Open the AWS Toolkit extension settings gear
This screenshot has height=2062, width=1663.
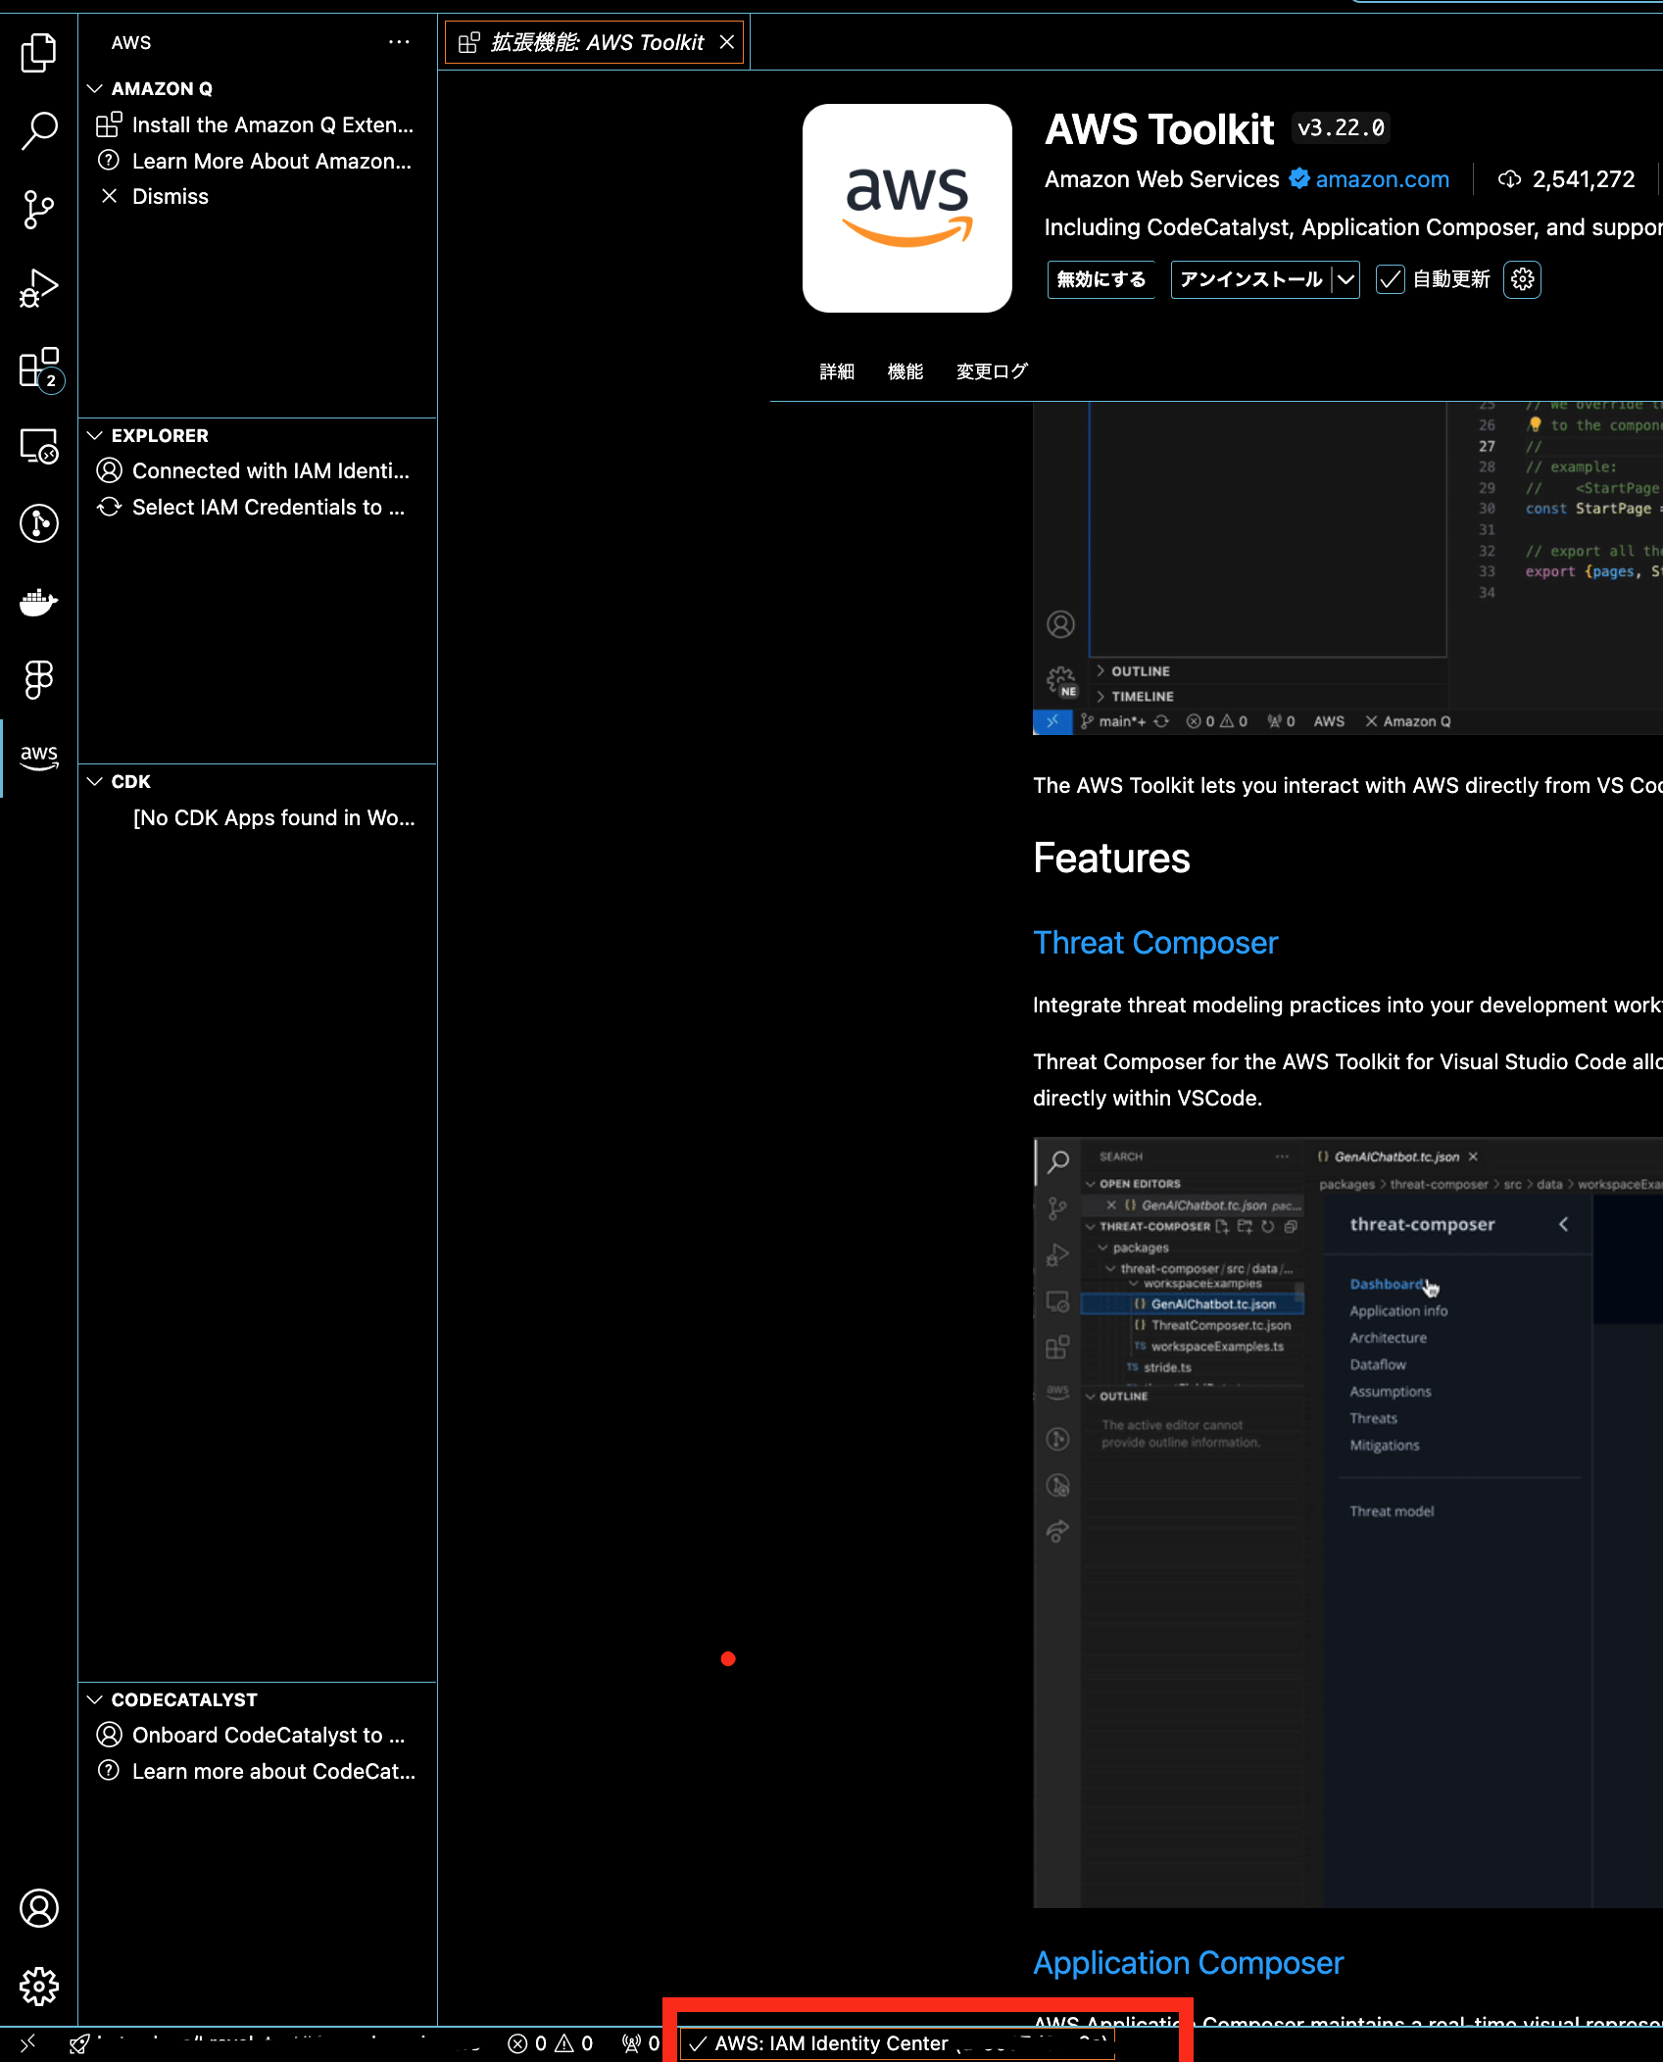pos(1521,279)
